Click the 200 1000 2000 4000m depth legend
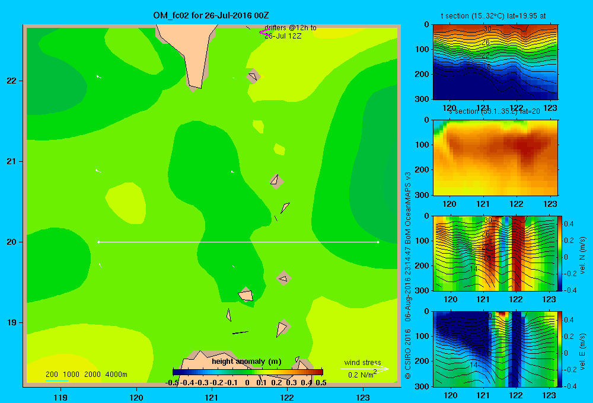The image size is (593, 403). pos(86,375)
